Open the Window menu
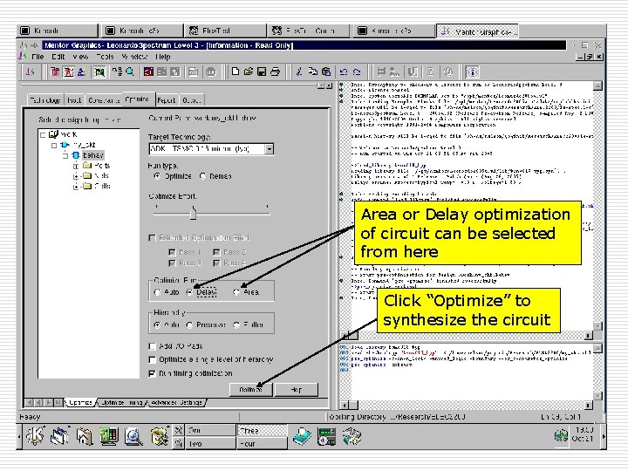 pos(134,57)
